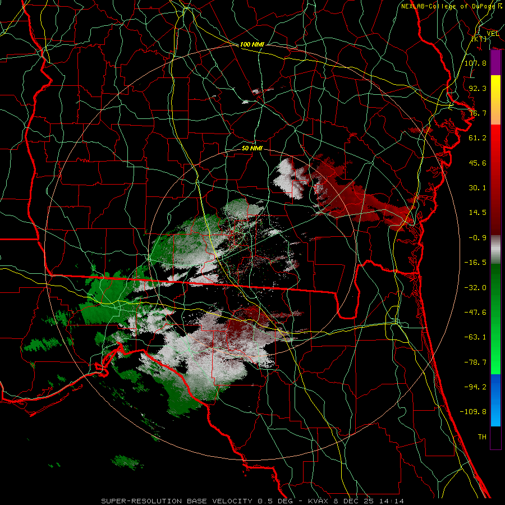The width and height of the screenshot is (505, 505).
Task: Click the -16.5 velocity legend value
Action: [475, 263]
